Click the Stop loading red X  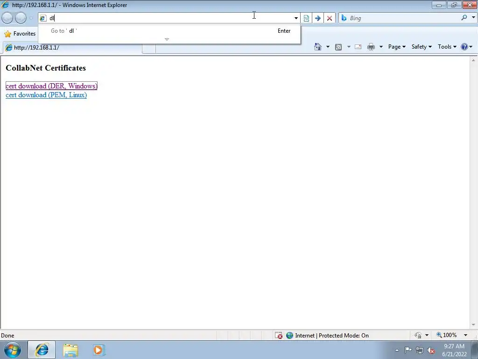pyautogui.click(x=330, y=18)
